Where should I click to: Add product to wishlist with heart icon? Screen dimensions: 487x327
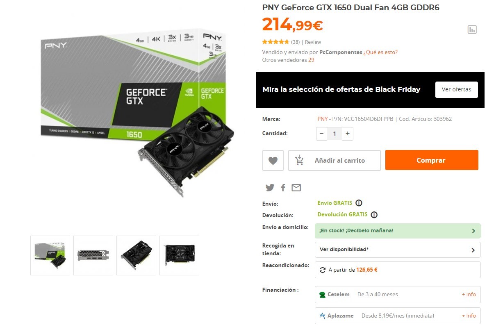point(273,161)
